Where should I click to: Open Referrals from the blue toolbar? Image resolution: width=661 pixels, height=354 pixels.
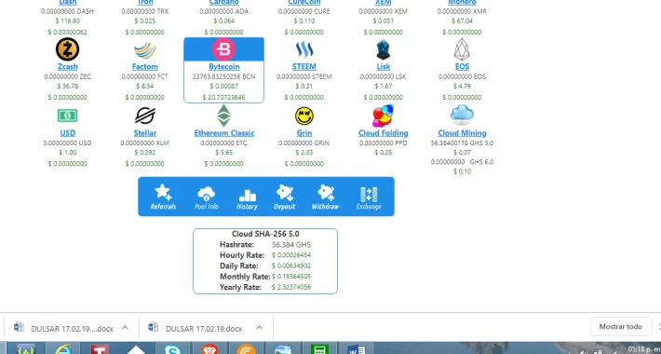coord(163,197)
